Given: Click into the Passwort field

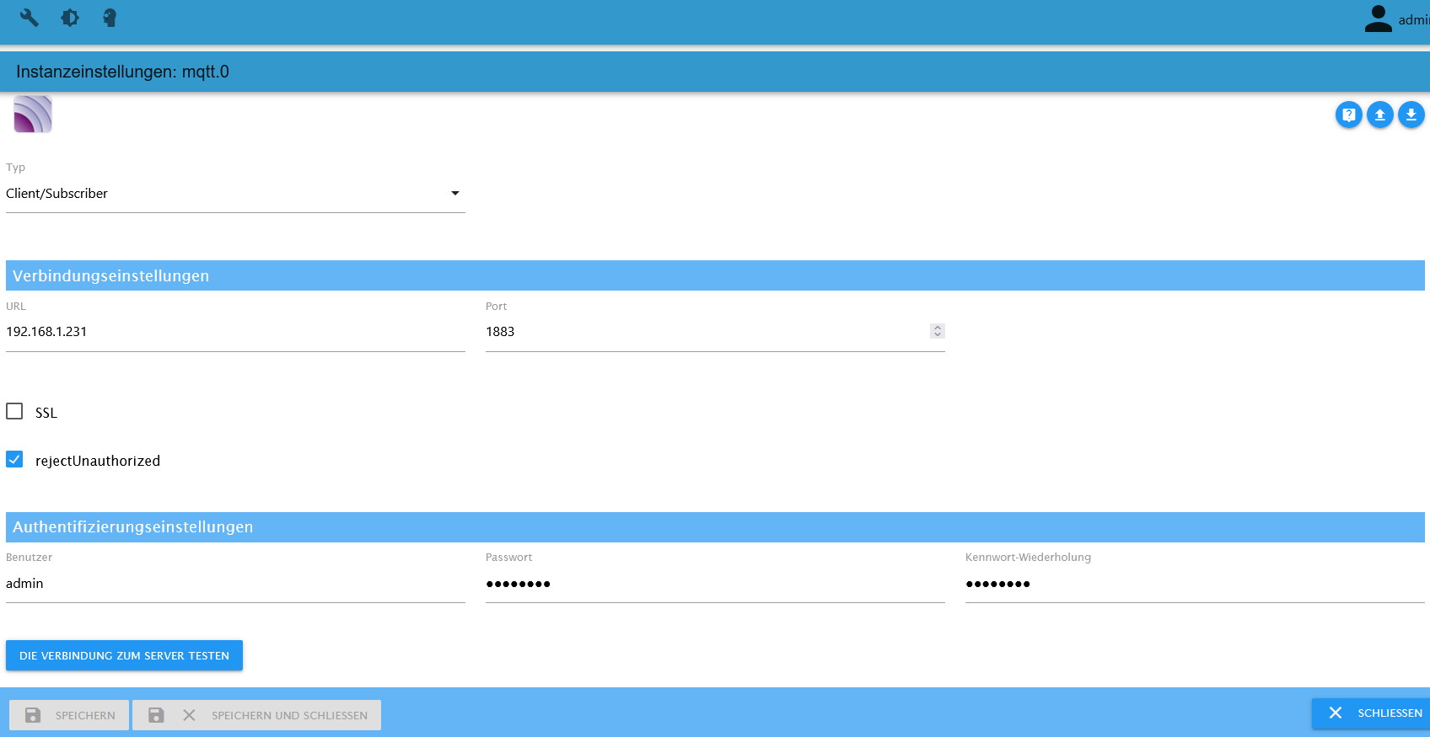Looking at the screenshot, I should 714,584.
